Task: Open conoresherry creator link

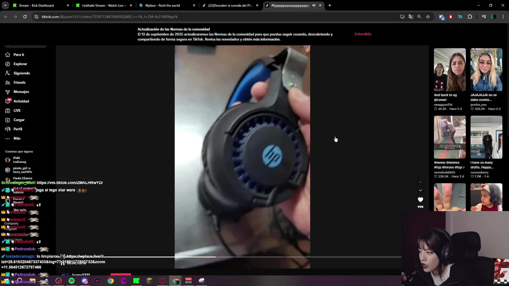Action: 481,172
